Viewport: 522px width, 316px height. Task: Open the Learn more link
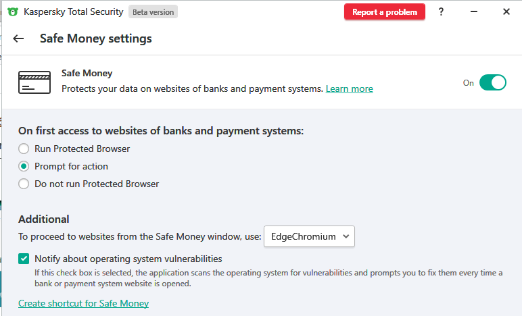pos(349,89)
